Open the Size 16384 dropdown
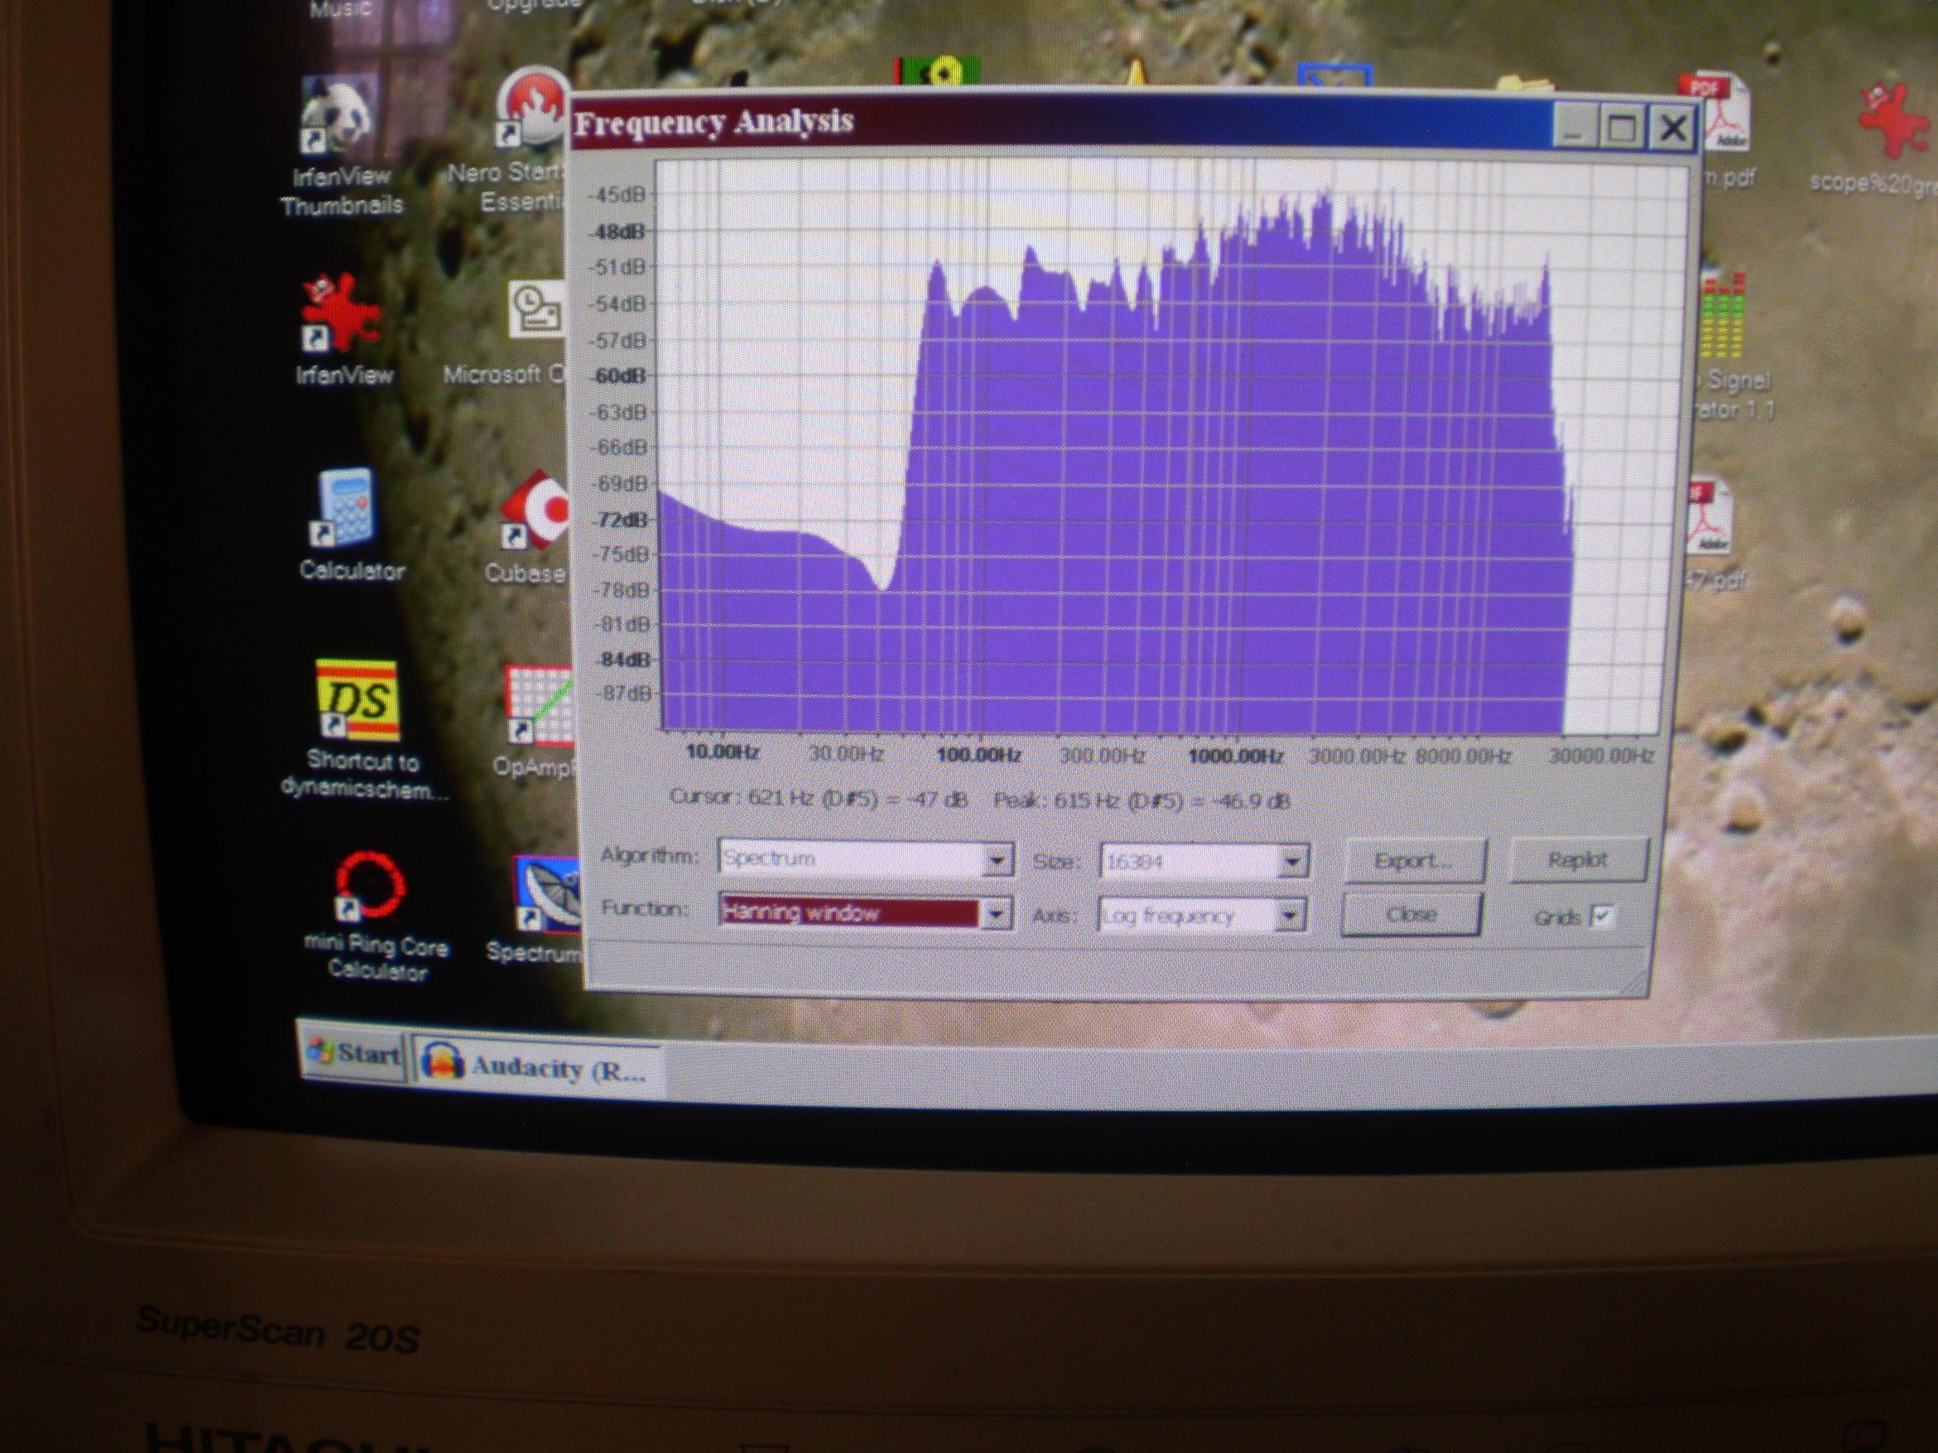1938x1453 pixels. 1291,862
